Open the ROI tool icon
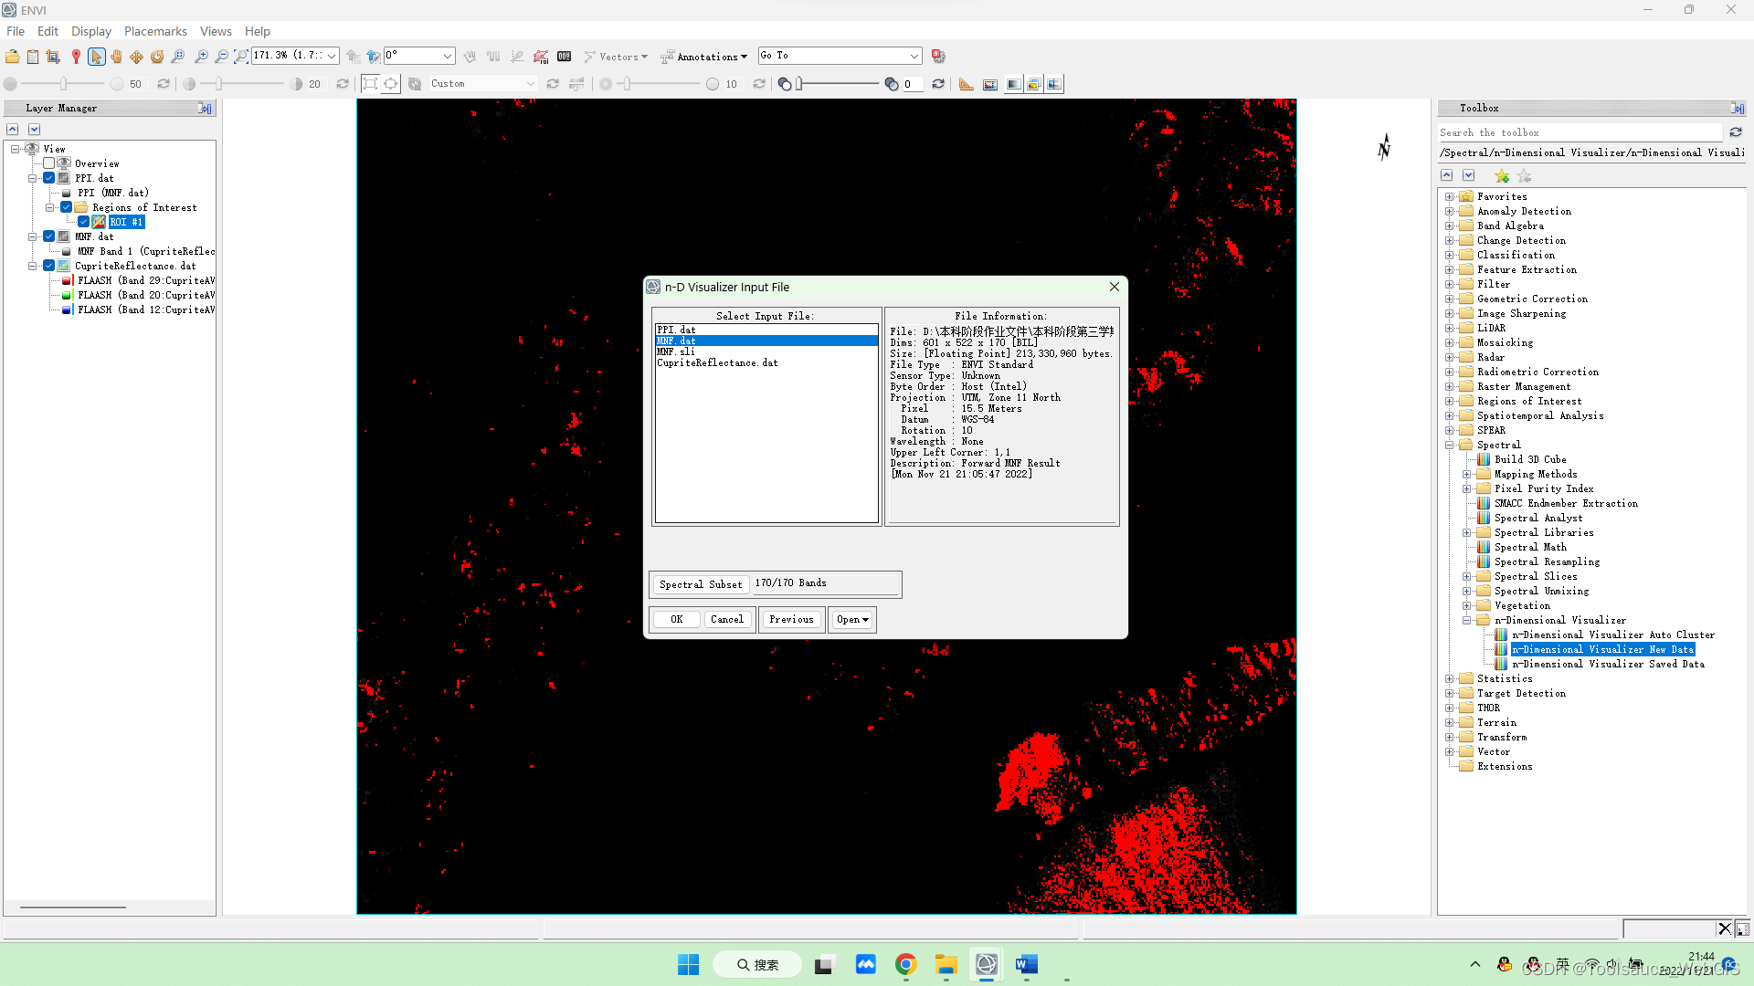 (x=541, y=57)
